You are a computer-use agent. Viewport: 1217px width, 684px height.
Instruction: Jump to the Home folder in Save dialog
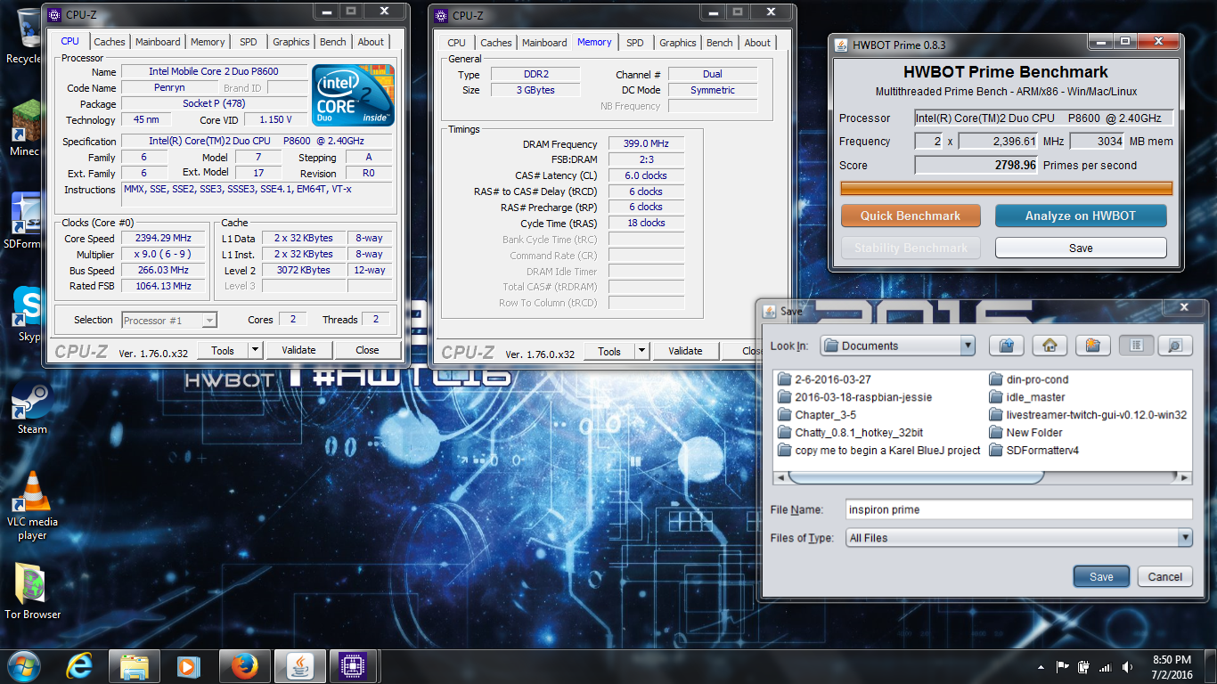(1050, 346)
